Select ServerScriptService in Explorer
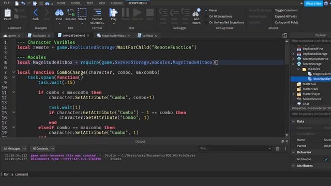Image resolution: width=331 pixels, height=186 pixels. pyautogui.click(x=315, y=59)
